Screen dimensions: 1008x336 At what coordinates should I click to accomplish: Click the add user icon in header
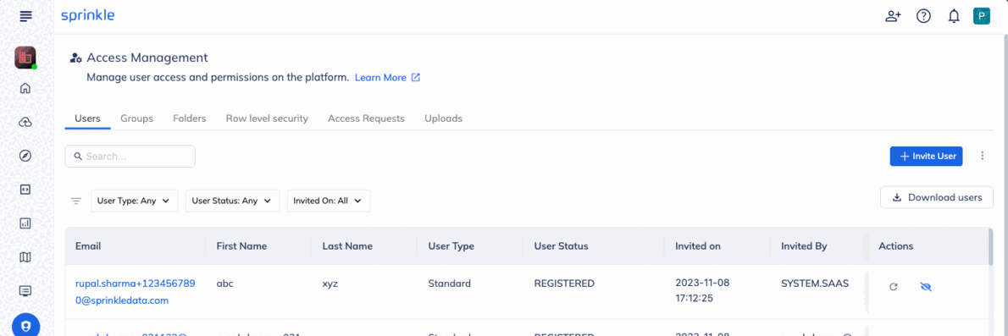893,17
